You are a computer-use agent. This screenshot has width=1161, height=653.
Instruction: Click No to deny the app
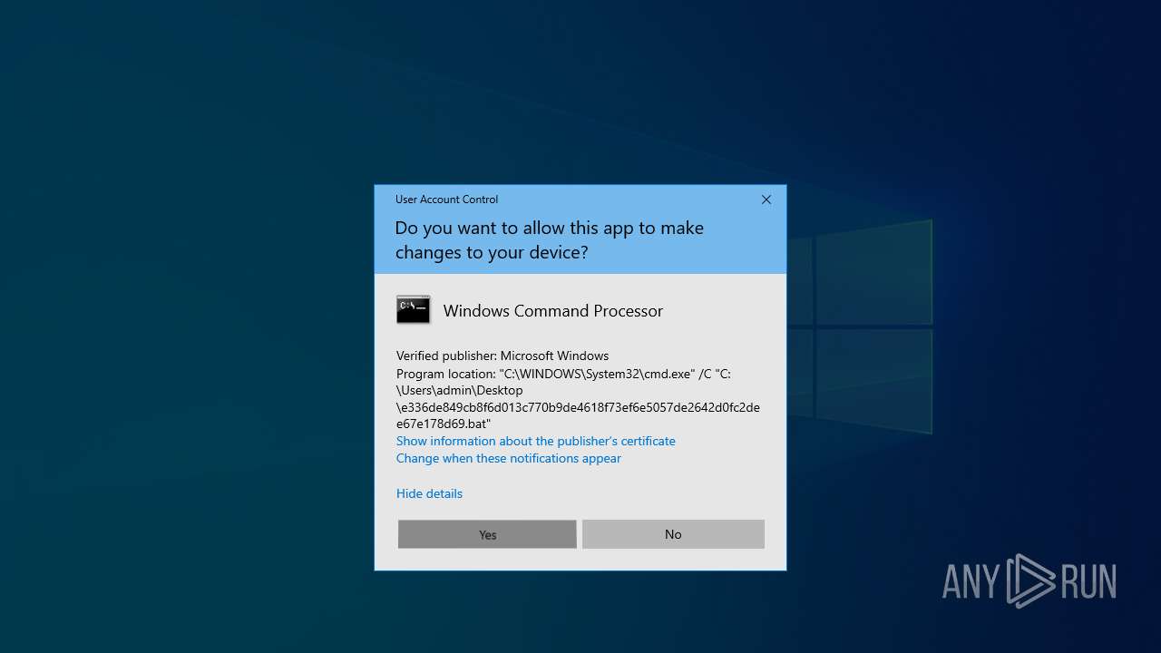pyautogui.click(x=673, y=534)
